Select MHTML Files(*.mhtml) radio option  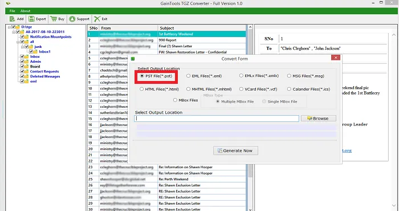point(188,89)
